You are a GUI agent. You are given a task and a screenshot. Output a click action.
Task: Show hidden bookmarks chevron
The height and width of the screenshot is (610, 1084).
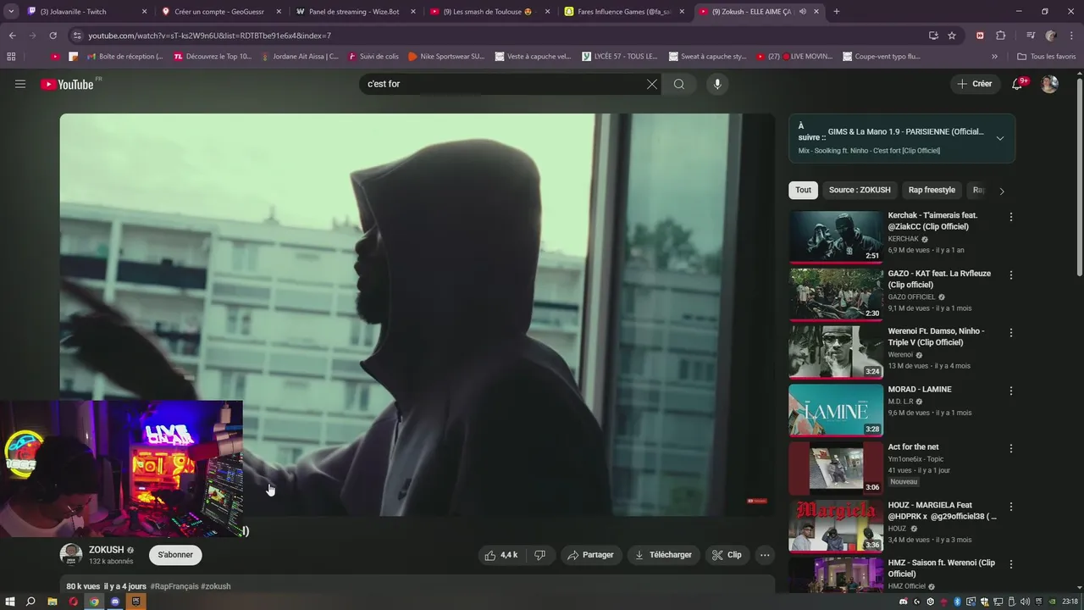(995, 57)
